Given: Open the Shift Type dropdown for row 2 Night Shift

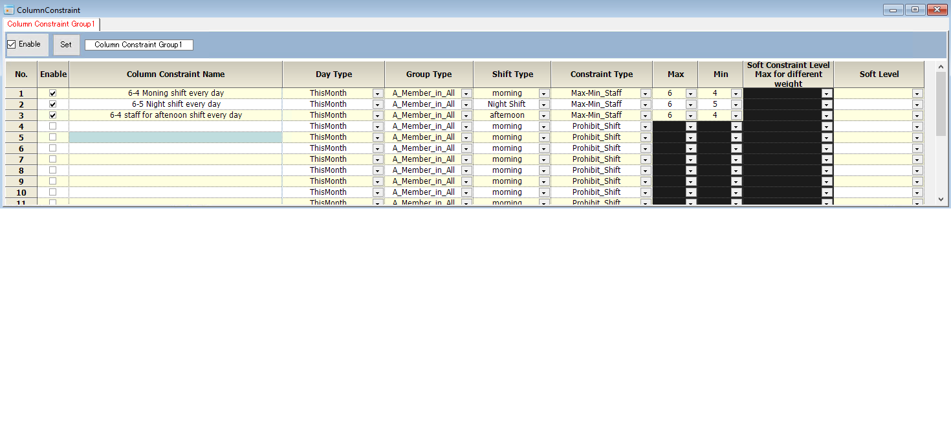Looking at the screenshot, I should (544, 104).
